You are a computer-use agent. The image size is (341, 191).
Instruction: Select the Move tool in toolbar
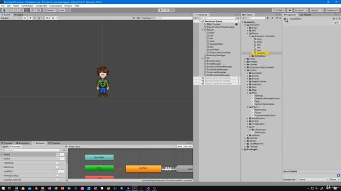click(10, 10)
